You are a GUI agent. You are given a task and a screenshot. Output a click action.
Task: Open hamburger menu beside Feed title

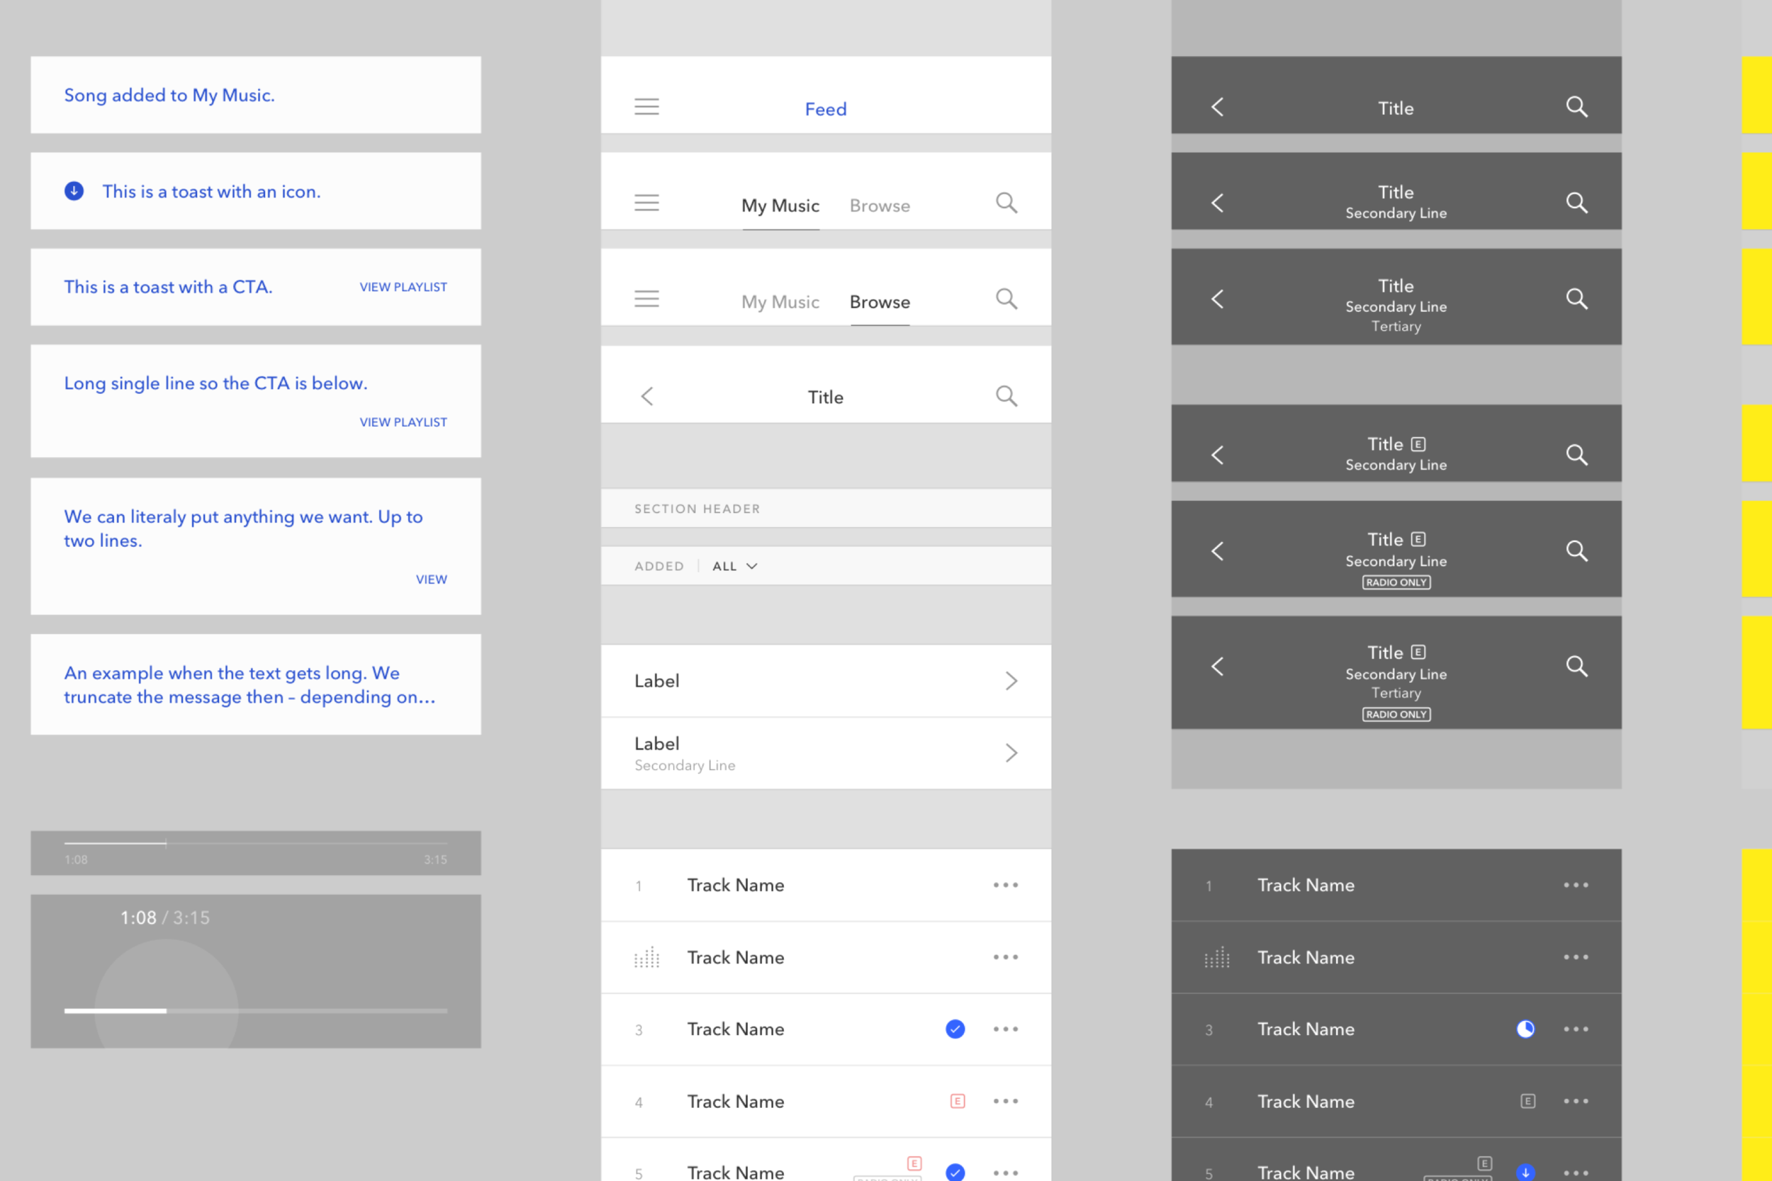(x=646, y=106)
